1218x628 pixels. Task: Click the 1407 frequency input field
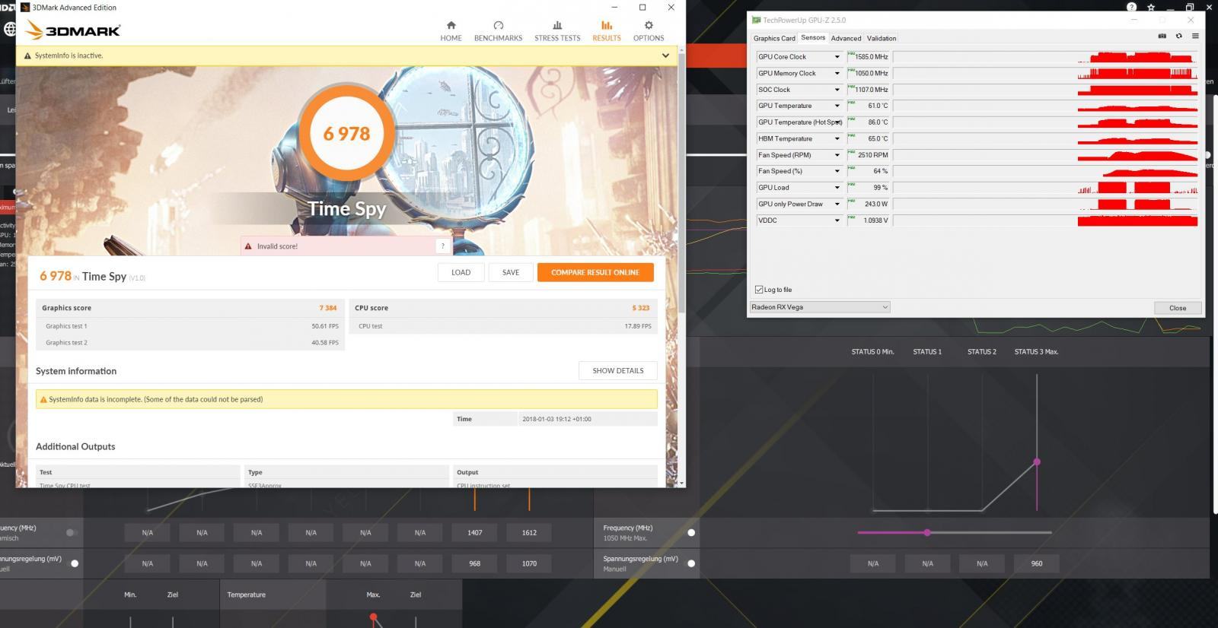pos(475,532)
